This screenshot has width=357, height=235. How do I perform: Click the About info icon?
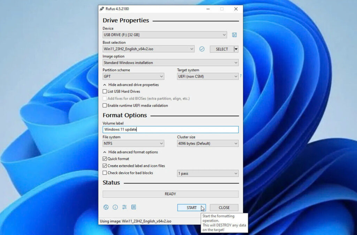tap(115, 207)
